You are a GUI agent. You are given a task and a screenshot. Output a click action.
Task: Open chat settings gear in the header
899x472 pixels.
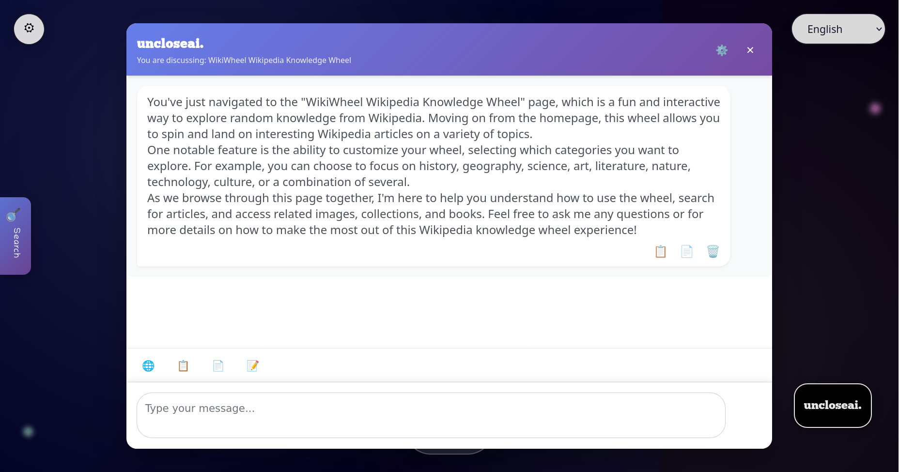[x=722, y=50]
